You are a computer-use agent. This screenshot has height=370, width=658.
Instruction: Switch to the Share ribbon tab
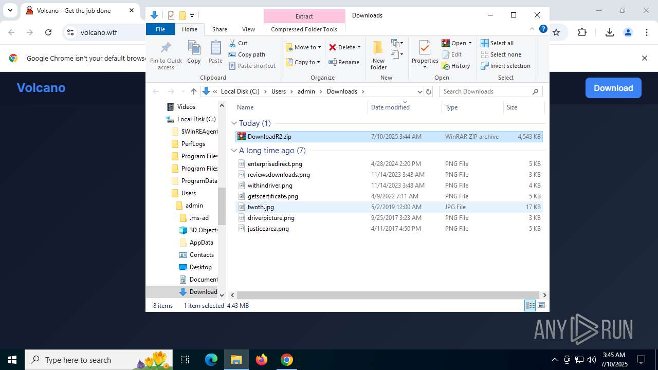220,29
